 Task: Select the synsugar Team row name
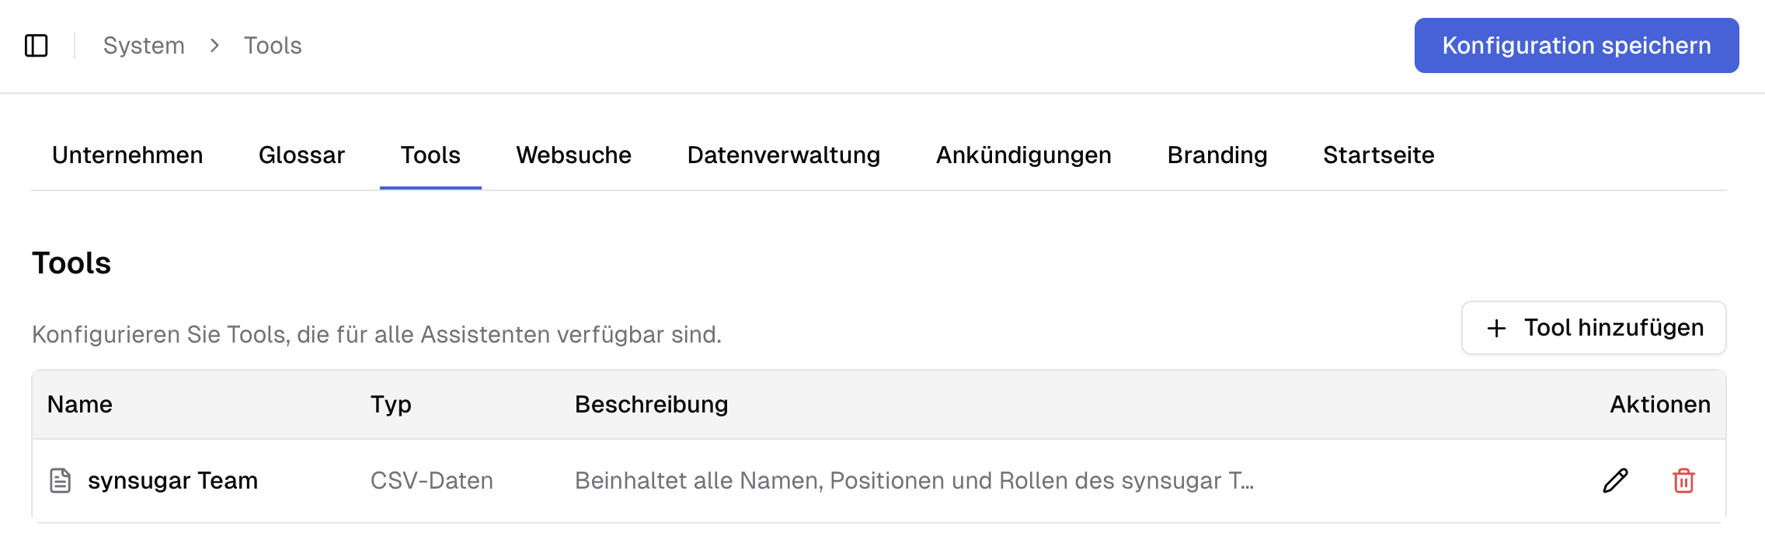tap(174, 480)
